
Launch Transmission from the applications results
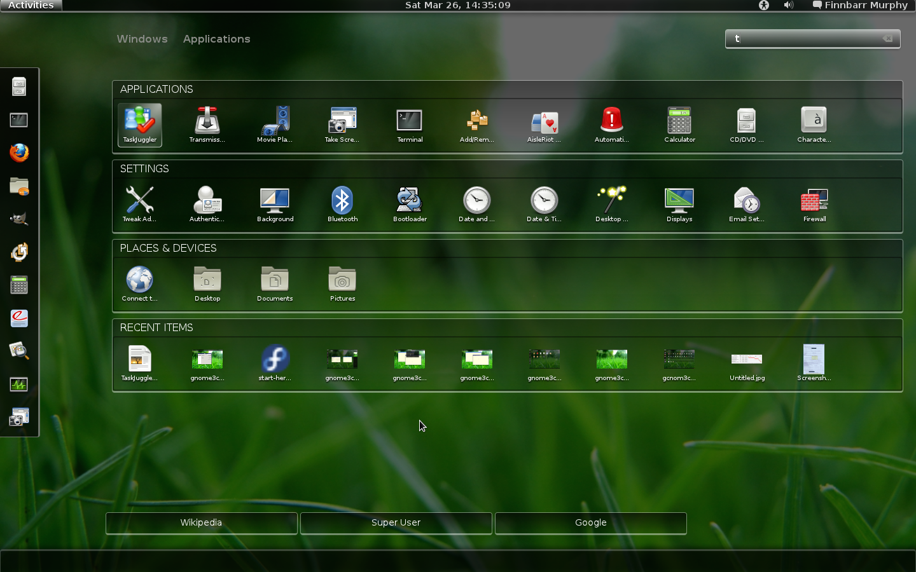(x=207, y=125)
